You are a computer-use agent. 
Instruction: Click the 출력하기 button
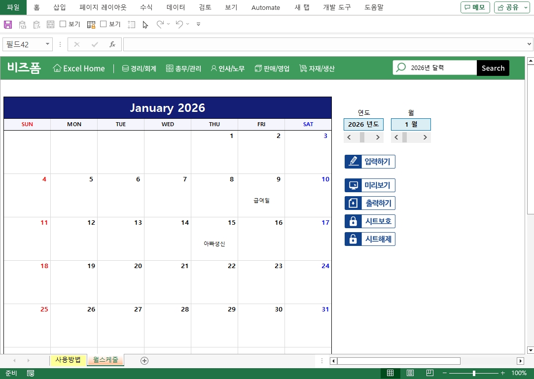(370, 203)
